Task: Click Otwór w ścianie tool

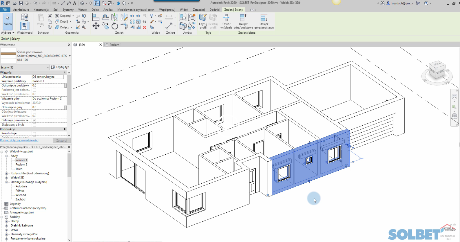Action: 226,21
